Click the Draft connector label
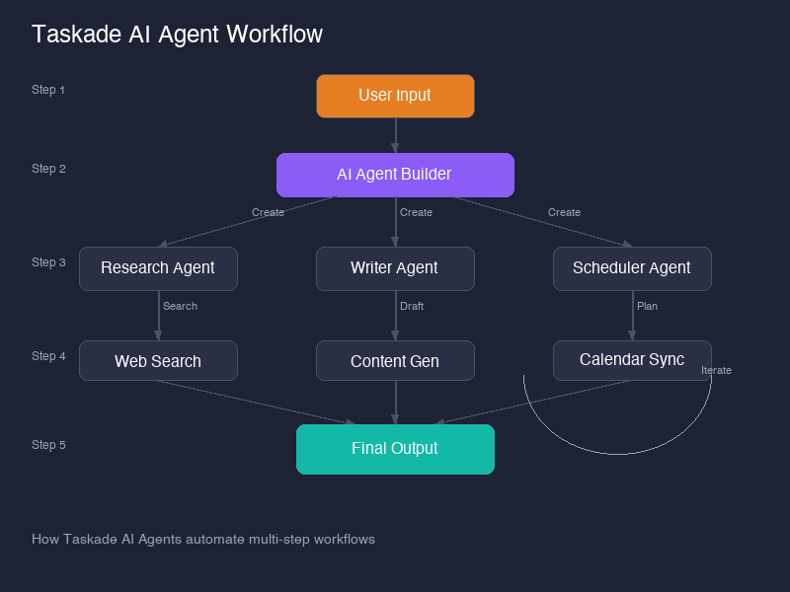 tap(412, 306)
